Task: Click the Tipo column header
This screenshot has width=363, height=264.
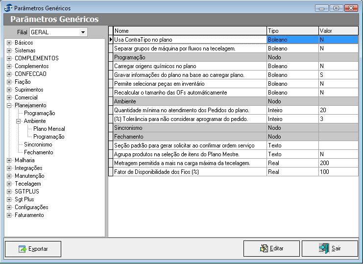Action: (291, 31)
